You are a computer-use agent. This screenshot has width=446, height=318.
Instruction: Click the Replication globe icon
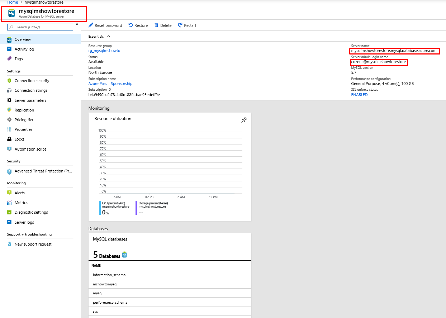(9, 110)
